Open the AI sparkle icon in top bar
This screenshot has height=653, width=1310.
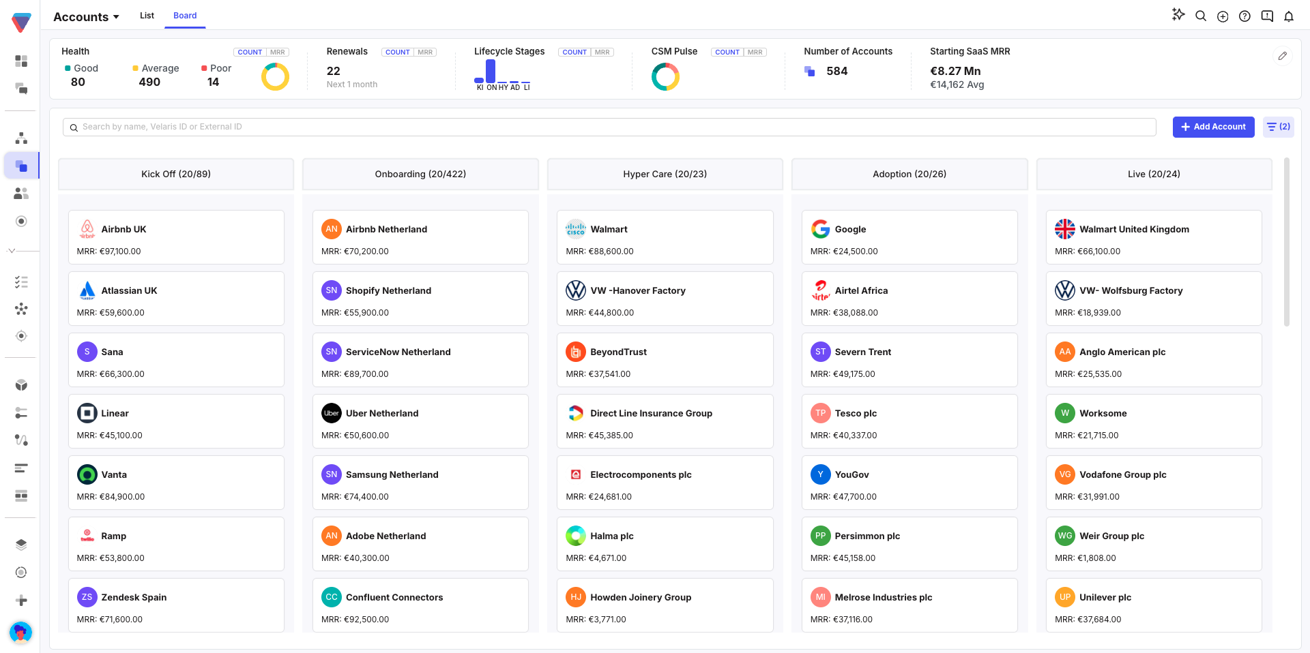[1178, 15]
